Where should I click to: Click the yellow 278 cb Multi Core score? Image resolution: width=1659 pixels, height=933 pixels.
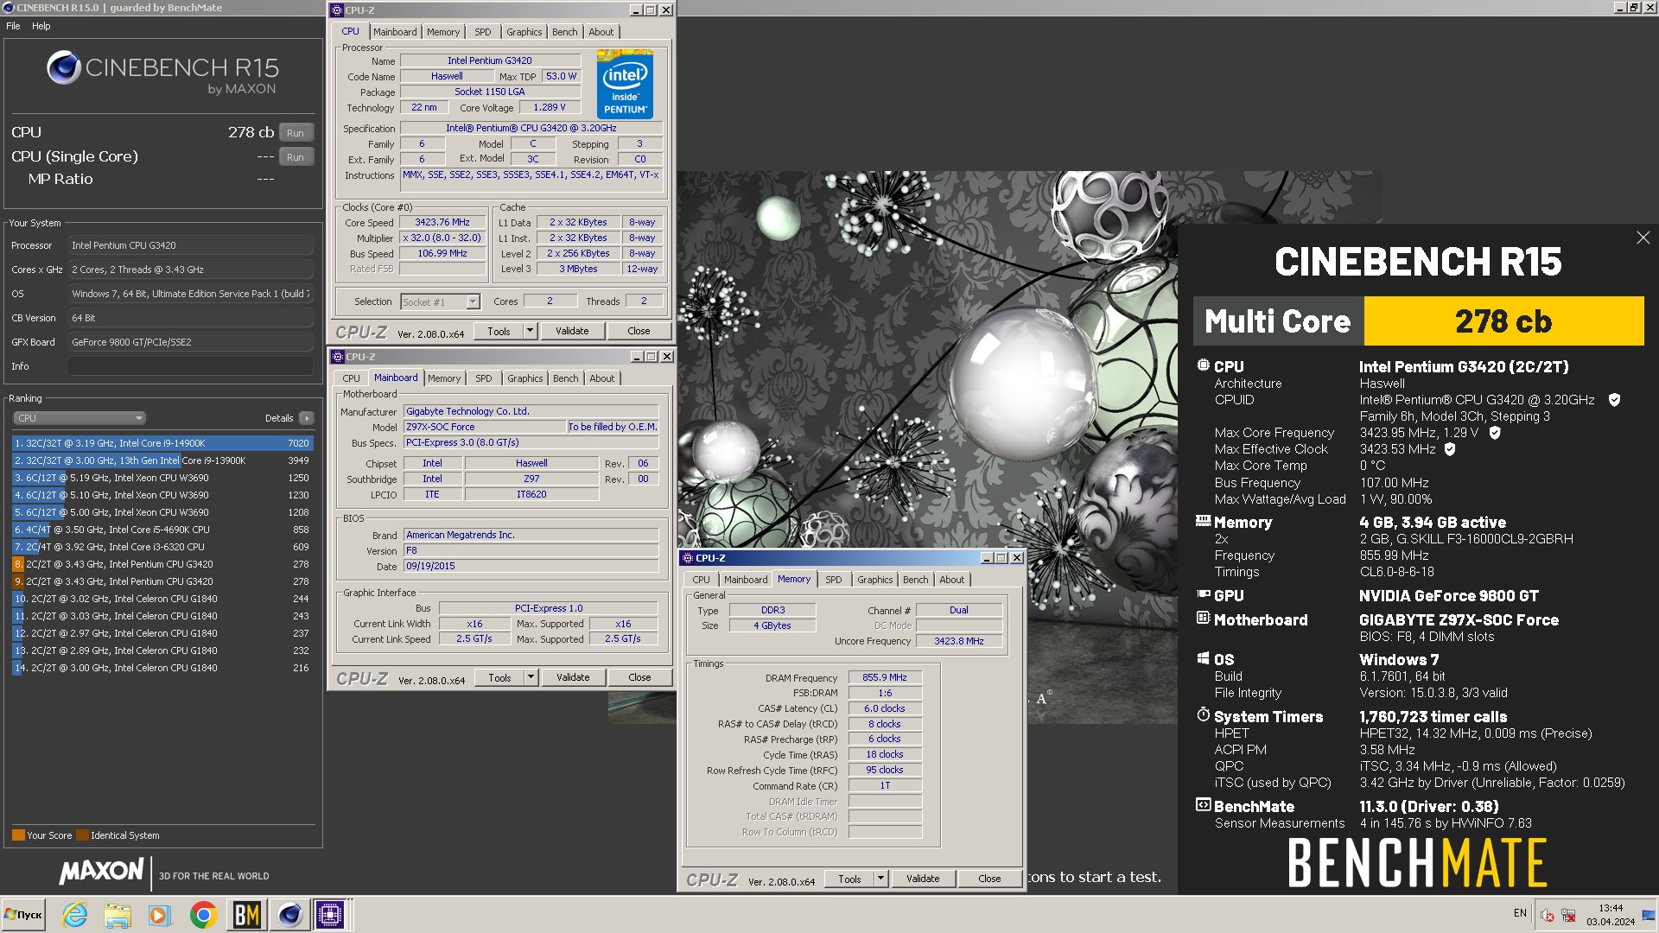1503,321
